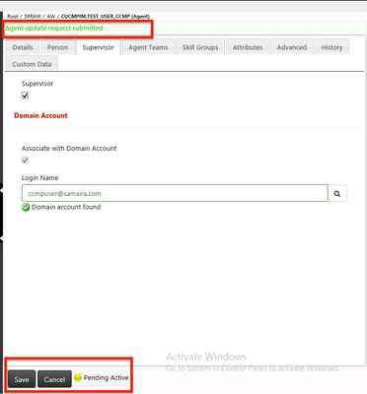Click the AW breadcrumb link
Viewport: 367px width, 394px height.
tap(51, 16)
